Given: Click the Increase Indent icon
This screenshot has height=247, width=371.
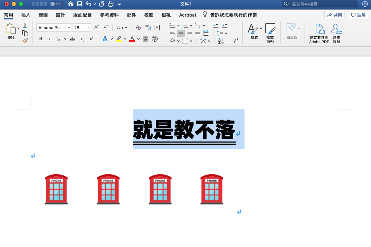Looking at the screenshot, I should (224, 25).
